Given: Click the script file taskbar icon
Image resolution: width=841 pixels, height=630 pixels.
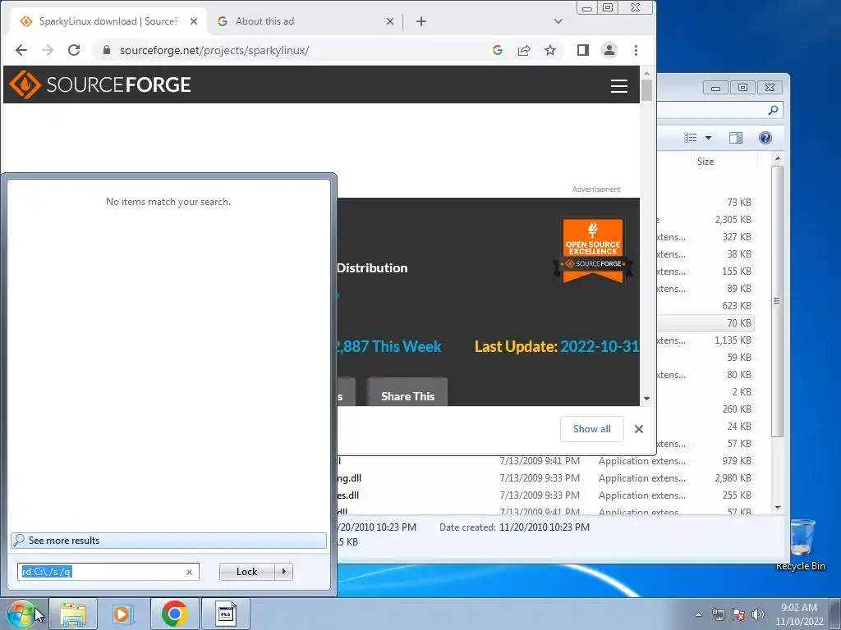Looking at the screenshot, I should pos(226,614).
